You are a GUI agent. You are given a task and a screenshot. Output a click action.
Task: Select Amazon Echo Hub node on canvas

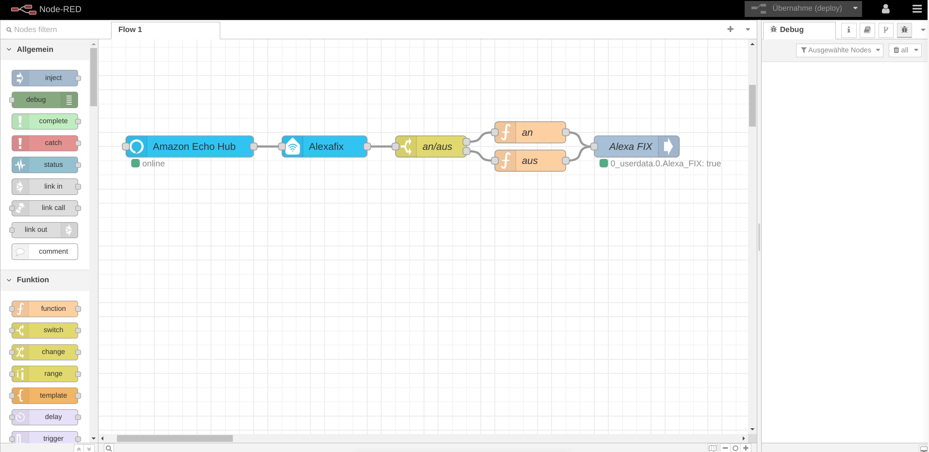click(x=190, y=146)
